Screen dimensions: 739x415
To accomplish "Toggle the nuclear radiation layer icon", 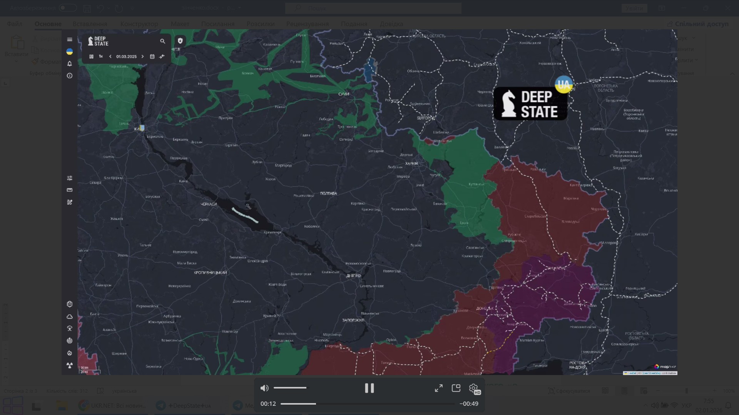I will click(x=70, y=365).
